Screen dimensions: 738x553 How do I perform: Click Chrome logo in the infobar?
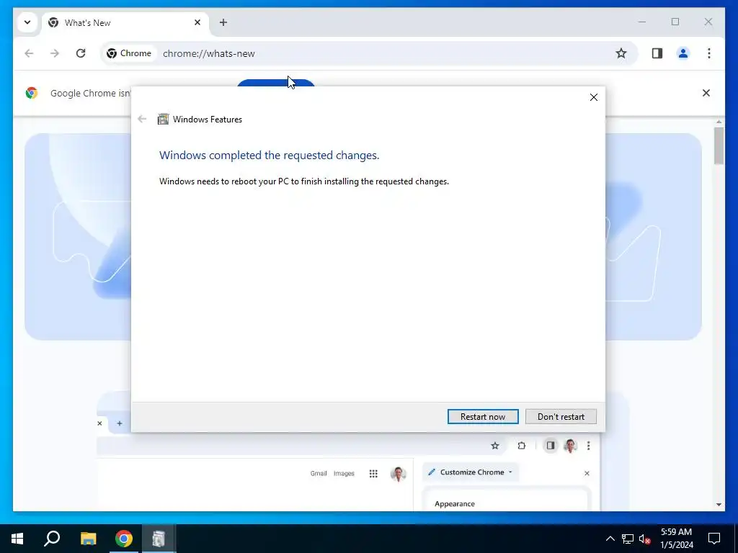click(x=32, y=93)
